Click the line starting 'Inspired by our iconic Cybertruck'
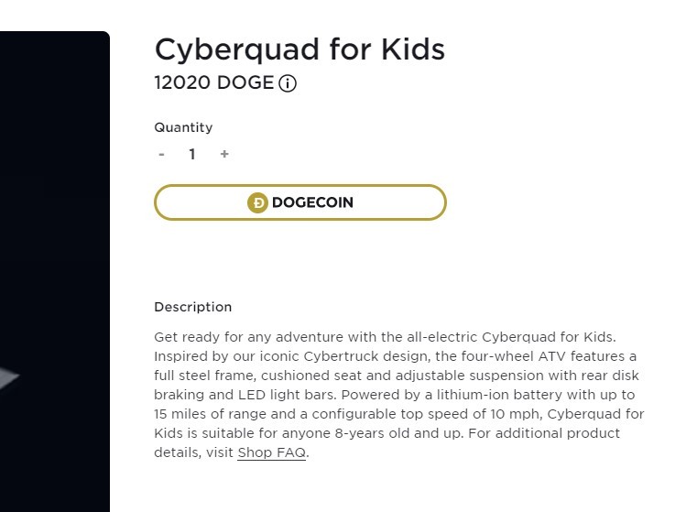This screenshot has height=512, width=686. point(395,356)
